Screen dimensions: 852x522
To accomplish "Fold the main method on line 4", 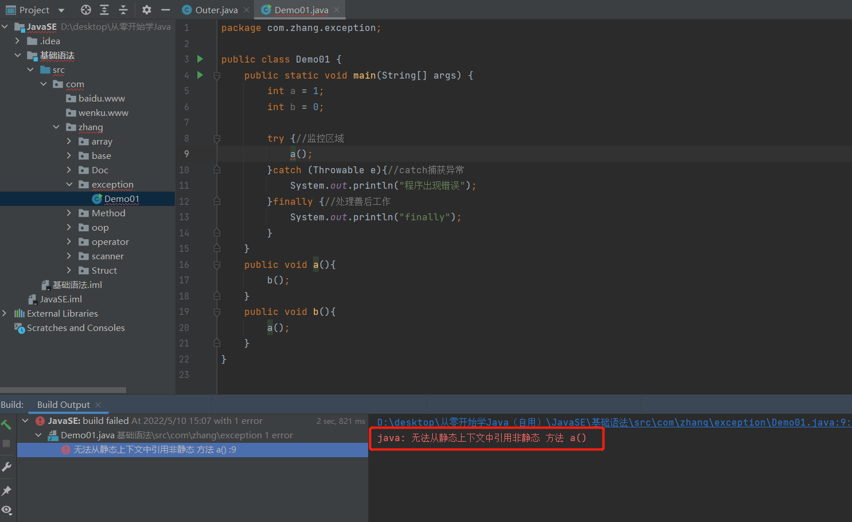I will pos(217,75).
